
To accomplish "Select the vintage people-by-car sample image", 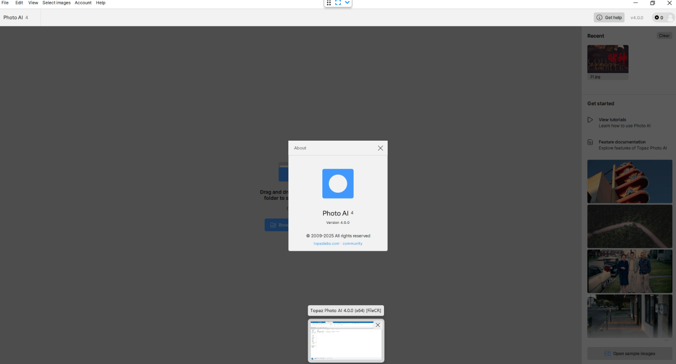I will (x=630, y=271).
